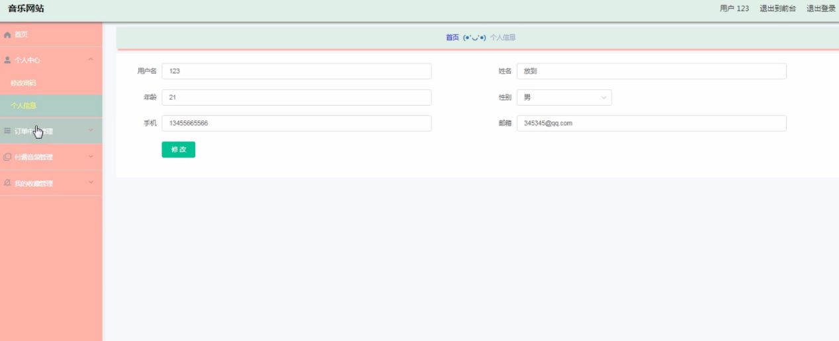Click the green 修改 button
Image resolution: width=839 pixels, height=341 pixels.
click(x=179, y=150)
